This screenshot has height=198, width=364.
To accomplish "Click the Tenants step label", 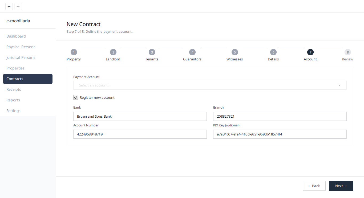I will pos(152,59).
